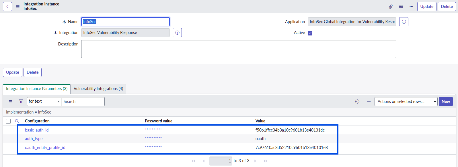Uncheck the Active checkbox
Screen dimensions: 458x167
(x=310, y=33)
